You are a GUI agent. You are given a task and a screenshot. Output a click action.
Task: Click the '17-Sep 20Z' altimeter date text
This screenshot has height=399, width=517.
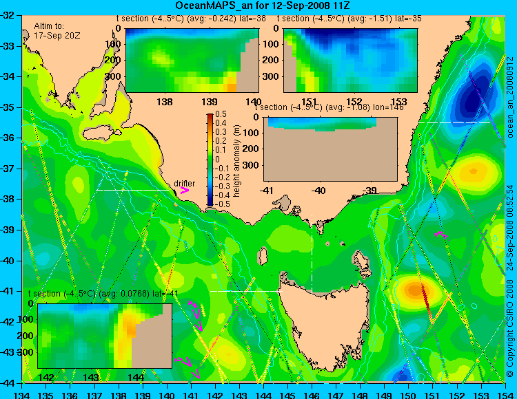[x=57, y=36]
